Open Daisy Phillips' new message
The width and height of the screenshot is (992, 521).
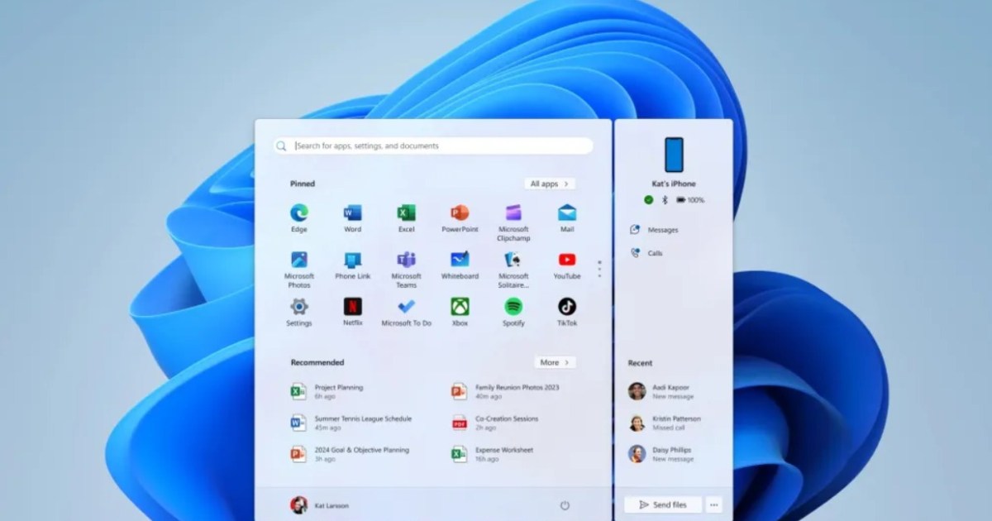coord(661,454)
